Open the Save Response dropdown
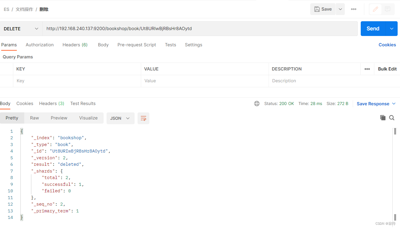This screenshot has width=400, height=228. 376,104
